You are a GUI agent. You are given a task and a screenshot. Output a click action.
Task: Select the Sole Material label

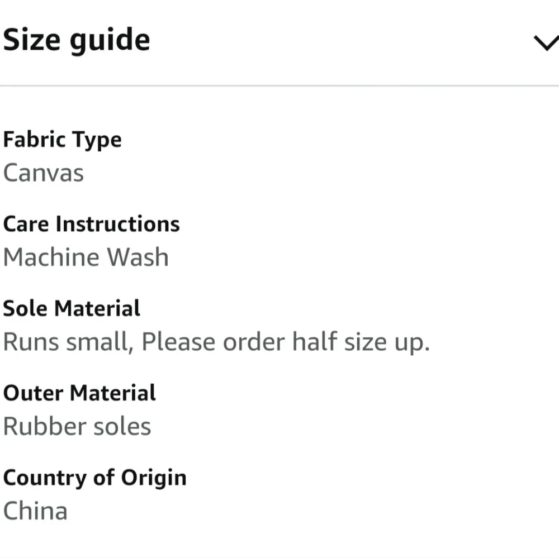(x=72, y=308)
